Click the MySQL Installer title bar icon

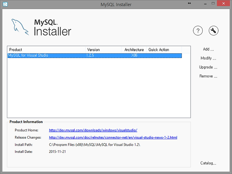click(5, 4)
